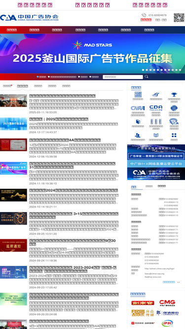Screen dimensions: 185x329
Task: Open the 315 thumbnail dated 2024-09-25
Action: [13, 218]
